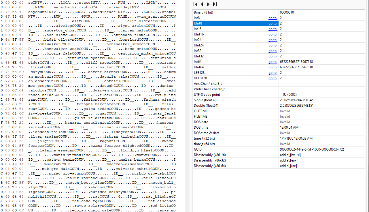The width and height of the screenshot is (369, 212).
Task: Click the DOS time value cell
Action: (x=289, y=127)
